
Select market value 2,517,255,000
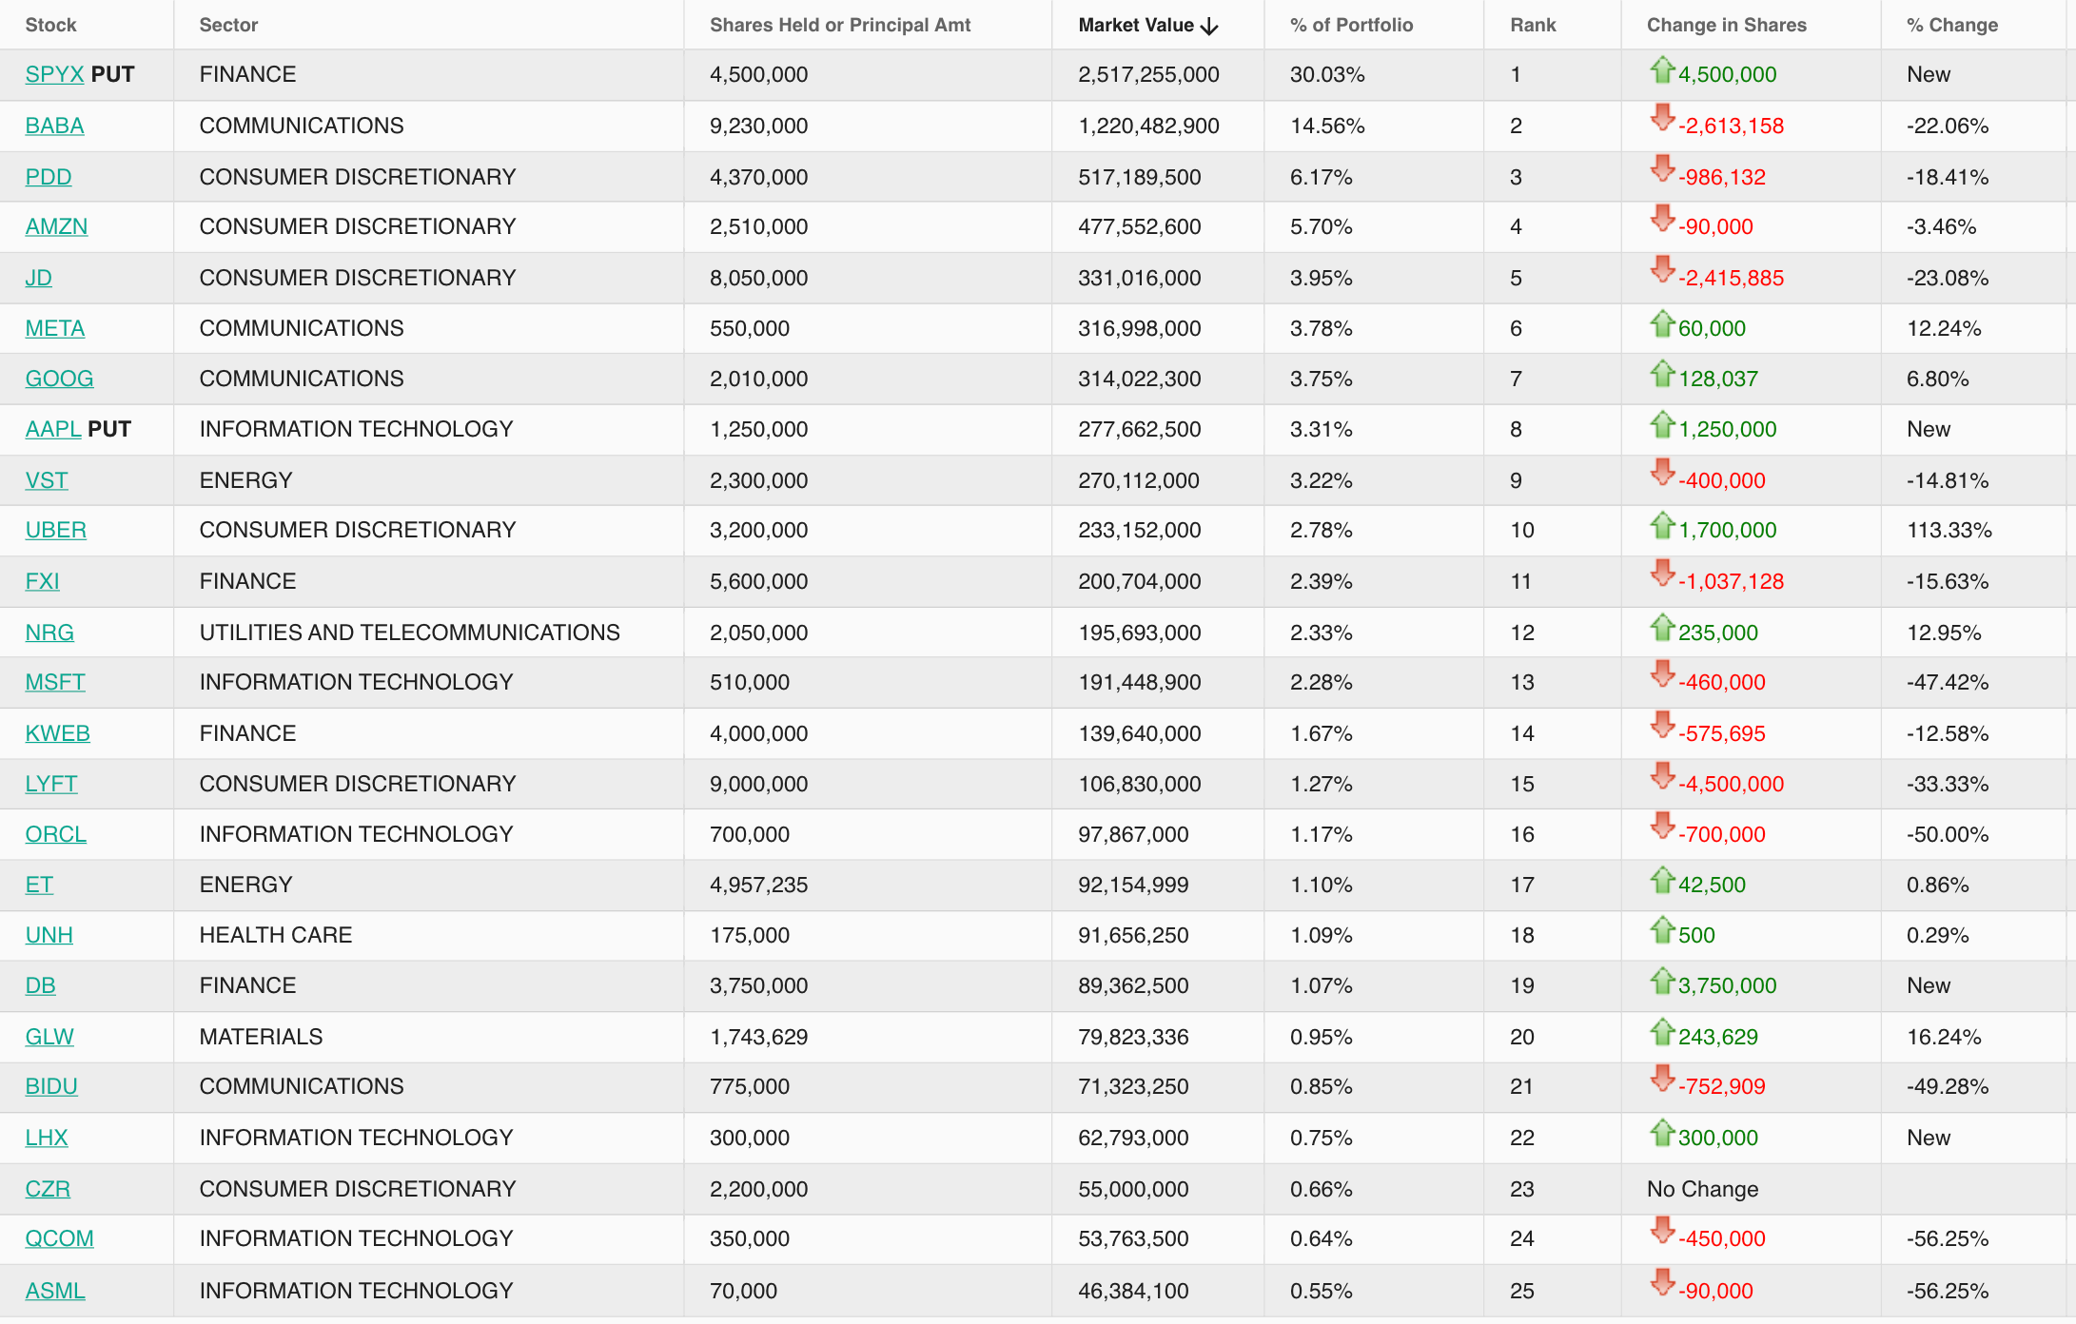pos(1148,74)
